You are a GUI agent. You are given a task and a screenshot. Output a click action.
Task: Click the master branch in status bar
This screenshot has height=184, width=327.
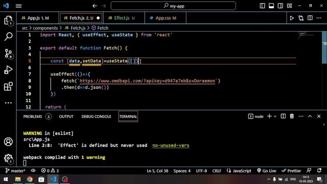(15, 171)
